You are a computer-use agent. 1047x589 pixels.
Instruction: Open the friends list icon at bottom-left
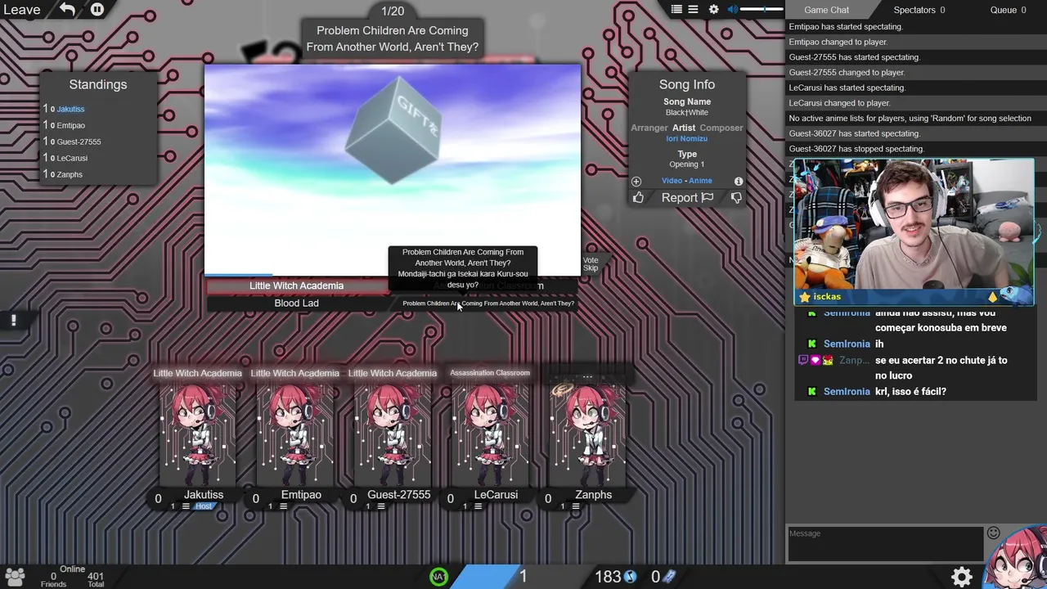coord(14,577)
